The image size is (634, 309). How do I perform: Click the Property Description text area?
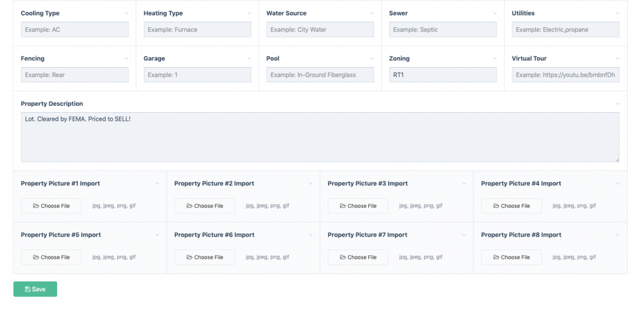pyautogui.click(x=320, y=137)
